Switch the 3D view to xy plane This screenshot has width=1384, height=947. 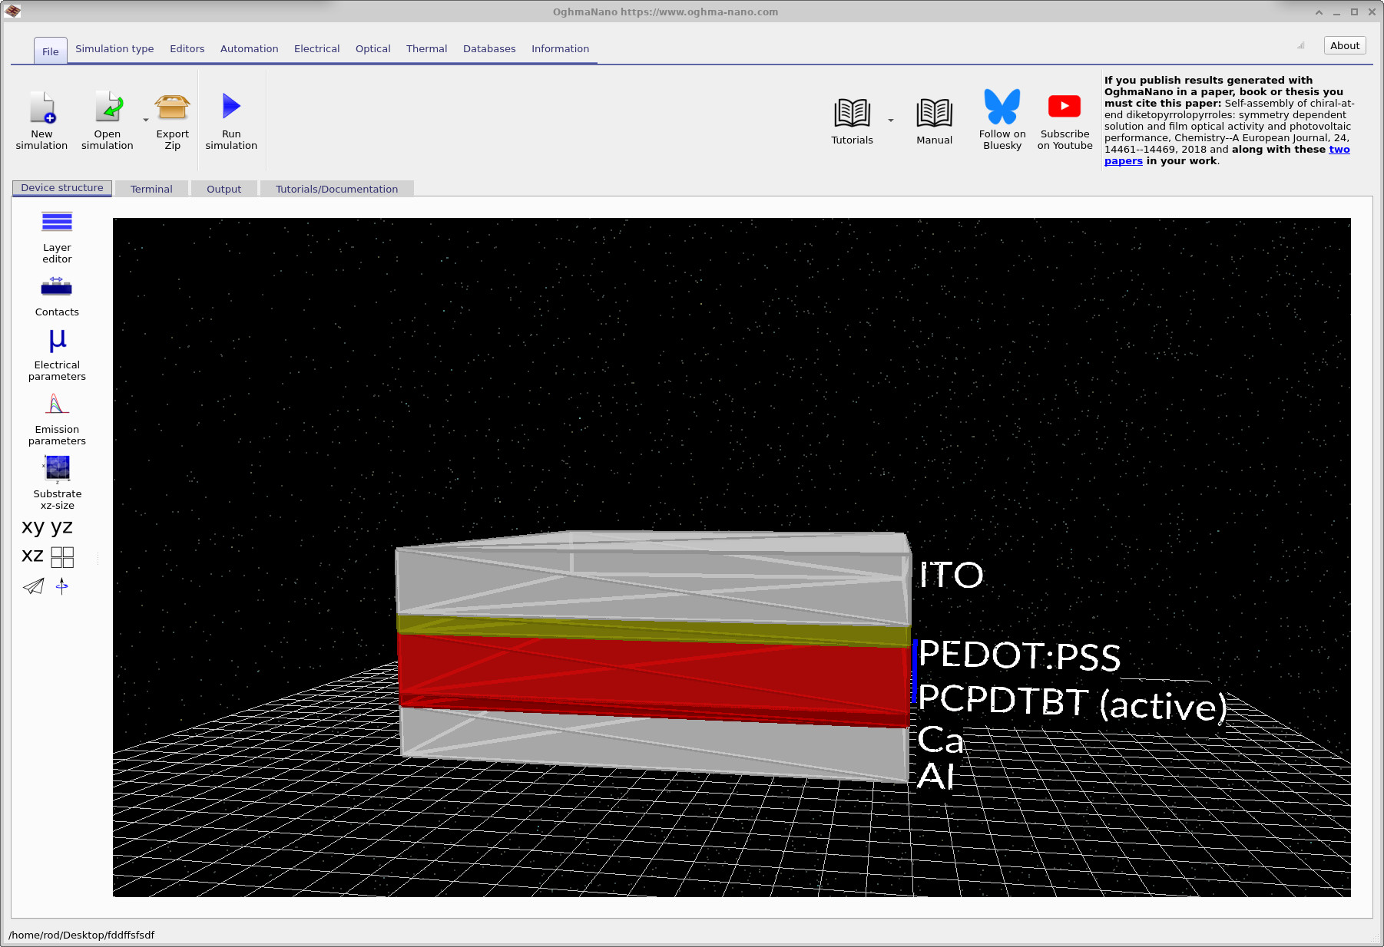tap(33, 526)
